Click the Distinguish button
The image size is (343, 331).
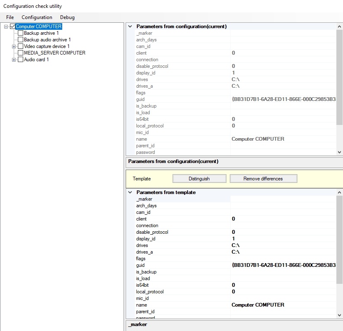click(x=199, y=179)
